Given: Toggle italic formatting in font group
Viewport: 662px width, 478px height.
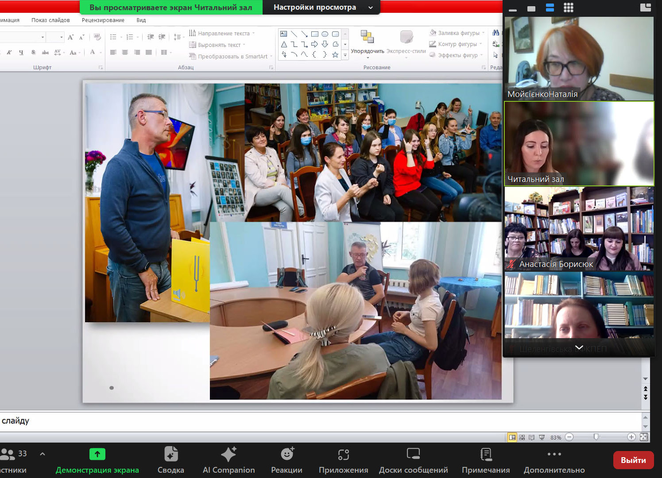Looking at the screenshot, I should (x=9, y=52).
